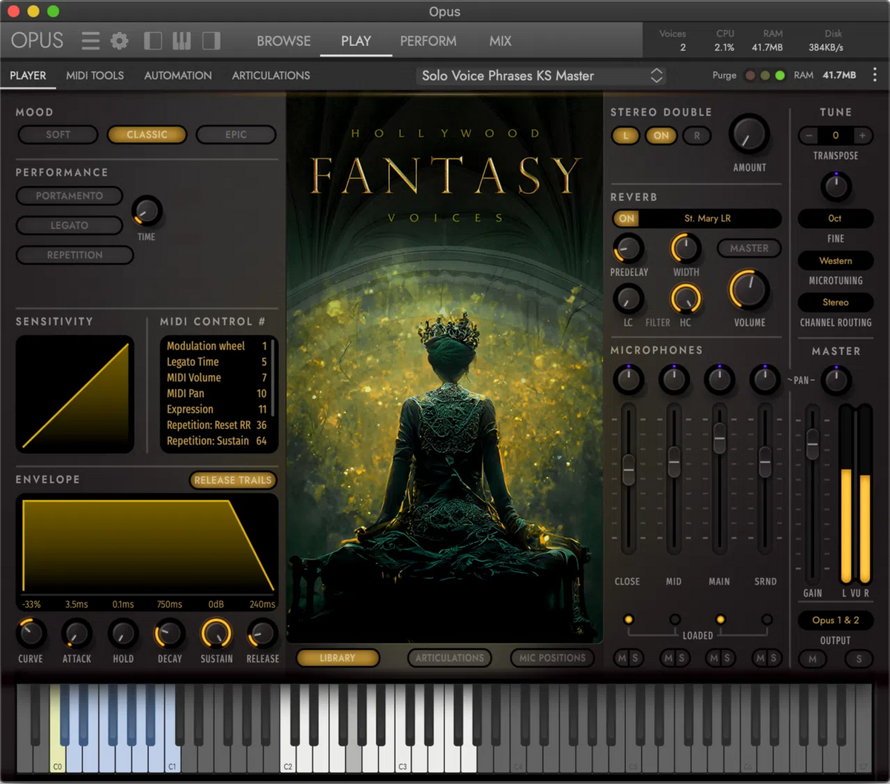The width and height of the screenshot is (890, 784).
Task: Open the MIDI Tools section
Action: [95, 75]
